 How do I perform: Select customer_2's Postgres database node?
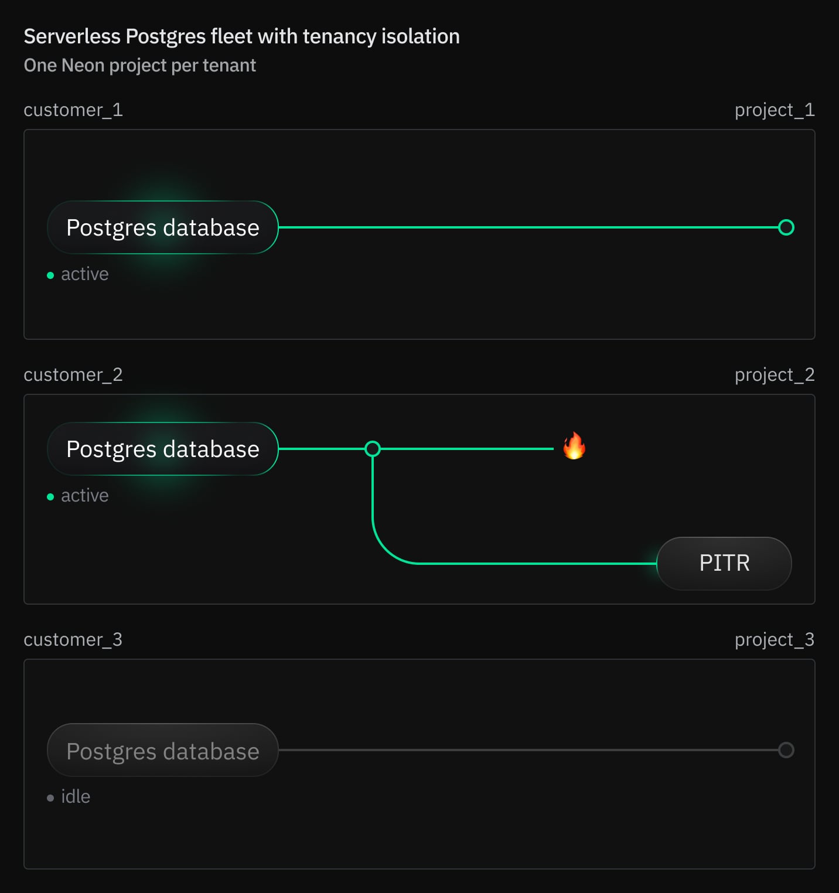tap(162, 449)
